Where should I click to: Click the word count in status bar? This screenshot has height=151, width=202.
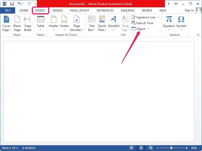[x=29, y=148]
